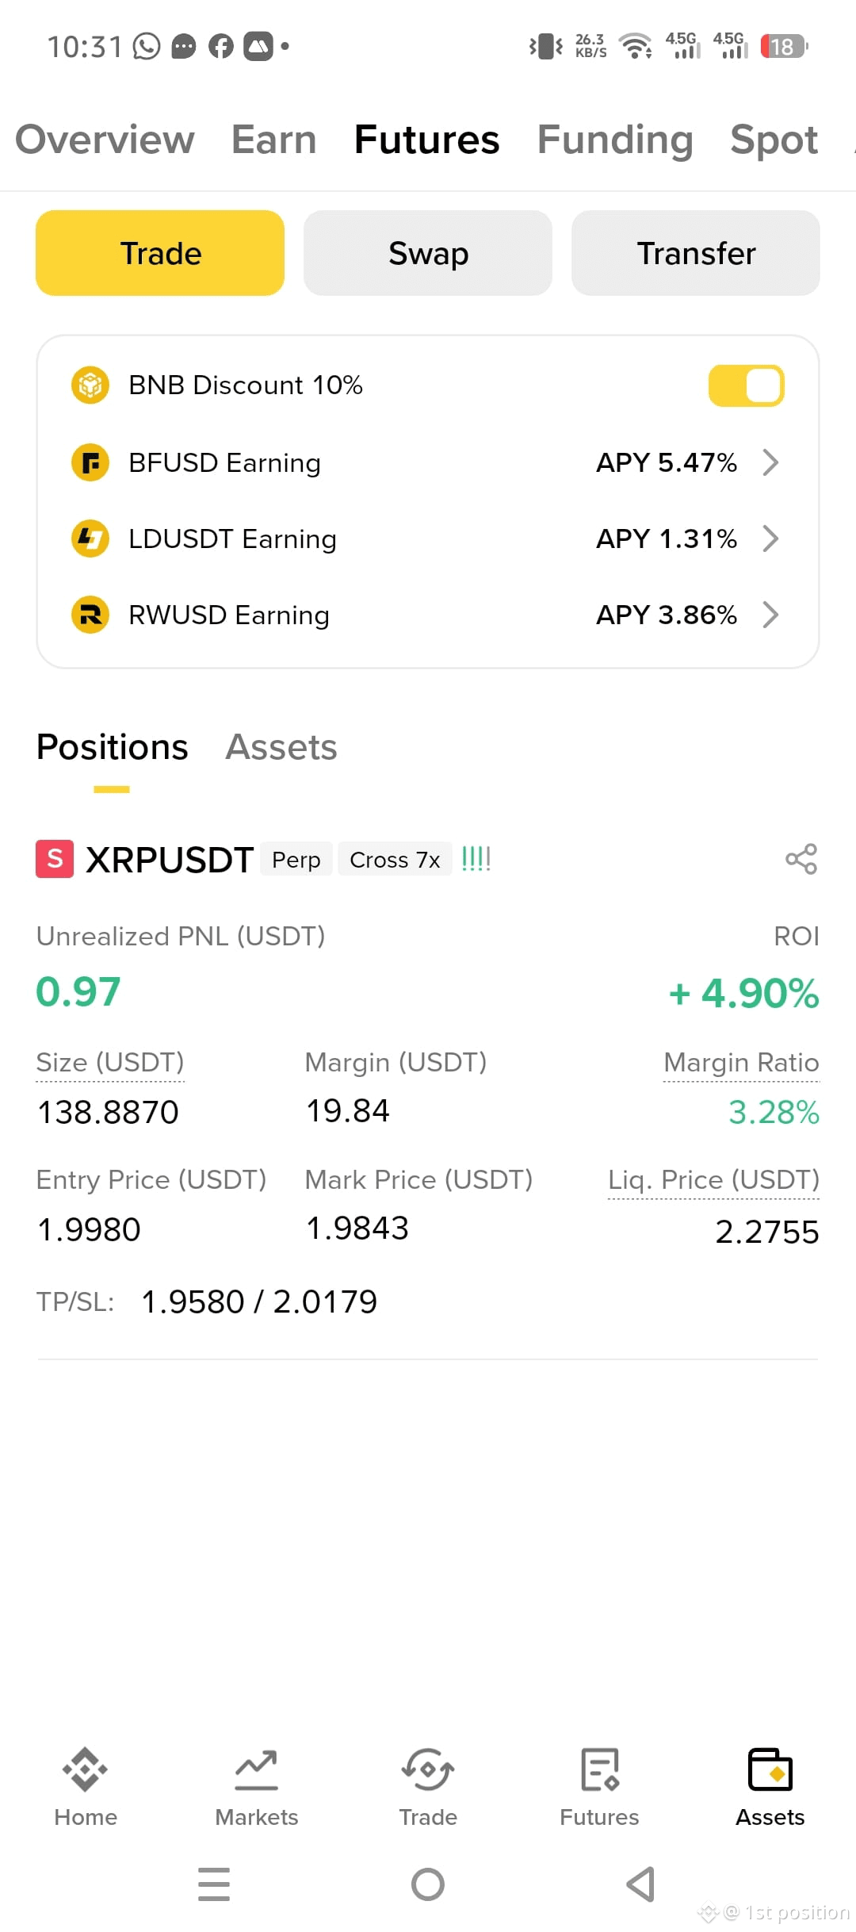Switch to the Assets sub-tab
The width and height of the screenshot is (856, 1932).
[281, 747]
